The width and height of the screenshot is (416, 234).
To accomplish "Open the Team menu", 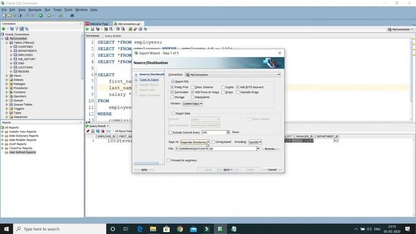I will [x=57, y=10].
